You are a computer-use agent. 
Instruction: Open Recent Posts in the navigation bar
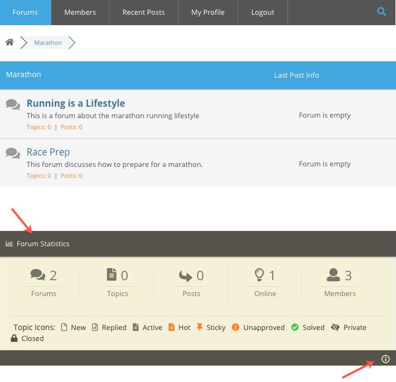[x=144, y=12]
